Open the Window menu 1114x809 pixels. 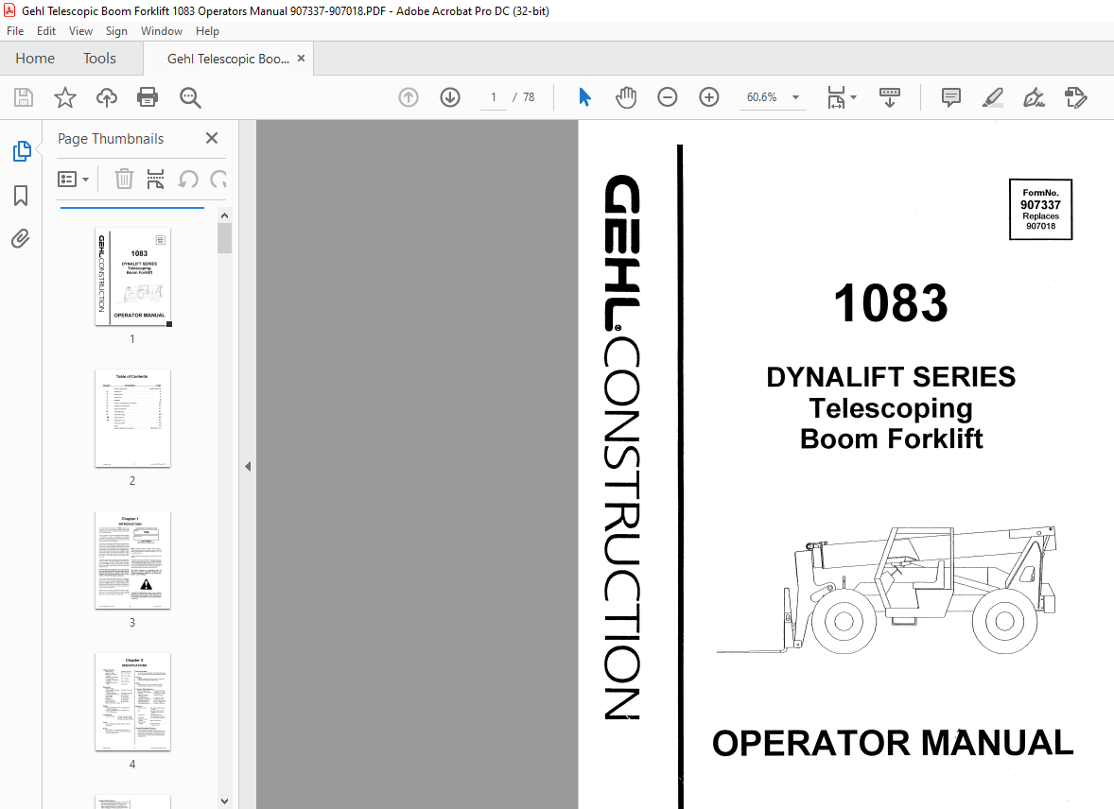click(x=162, y=31)
